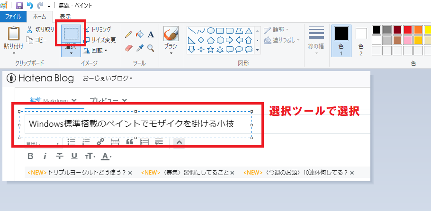This screenshot has width=431, height=211.
Task: Expand the full shapes gallery
Action: (x=258, y=50)
